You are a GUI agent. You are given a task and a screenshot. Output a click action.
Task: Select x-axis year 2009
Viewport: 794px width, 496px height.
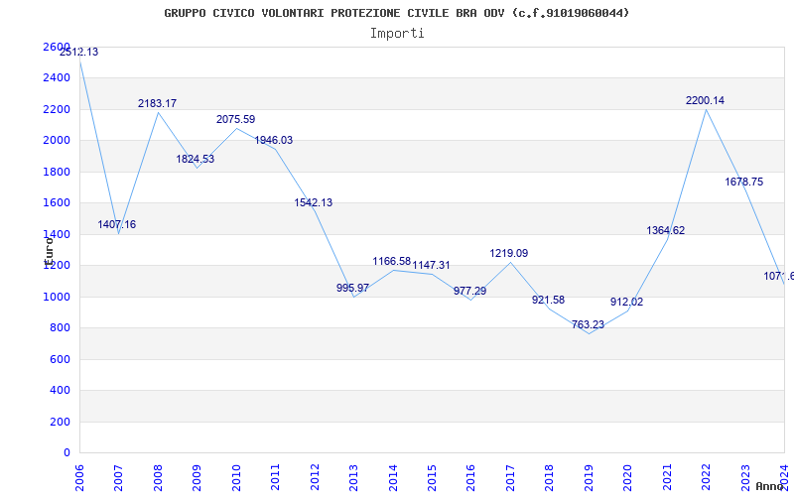pos(197,478)
